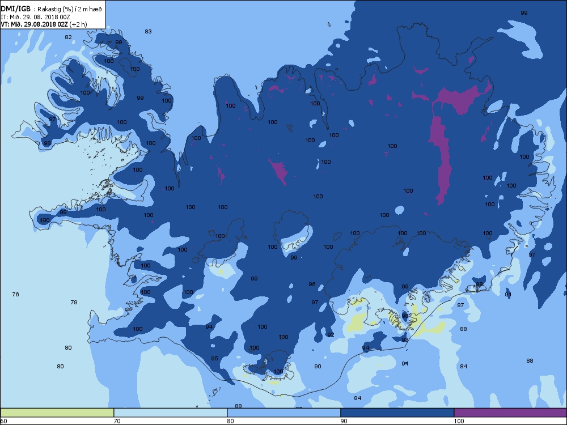567x425 pixels.
Task: Select the map value 95
Action: click(215, 359)
